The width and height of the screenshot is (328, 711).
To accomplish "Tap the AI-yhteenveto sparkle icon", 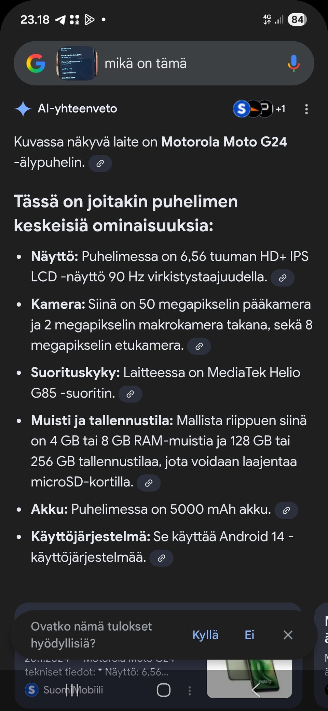I will click(x=23, y=109).
